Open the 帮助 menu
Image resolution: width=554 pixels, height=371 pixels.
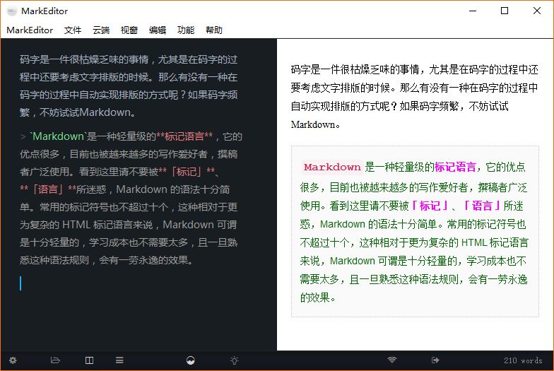coord(213,30)
